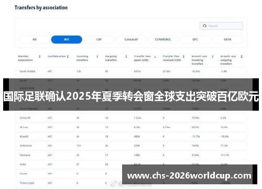
Task: Sort by Outgoing transfers arrows
Action: tap(126, 56)
